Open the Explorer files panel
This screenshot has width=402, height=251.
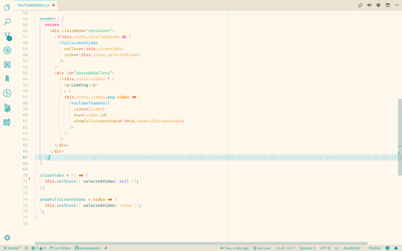(x=7, y=7)
